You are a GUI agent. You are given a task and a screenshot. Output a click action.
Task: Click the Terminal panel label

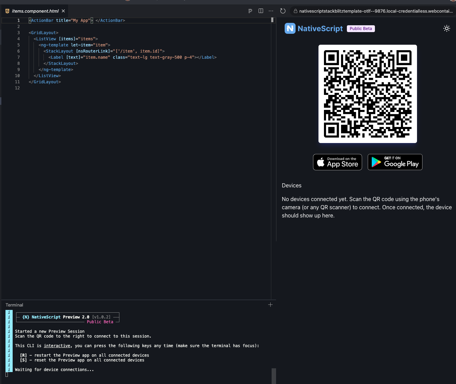pos(14,305)
